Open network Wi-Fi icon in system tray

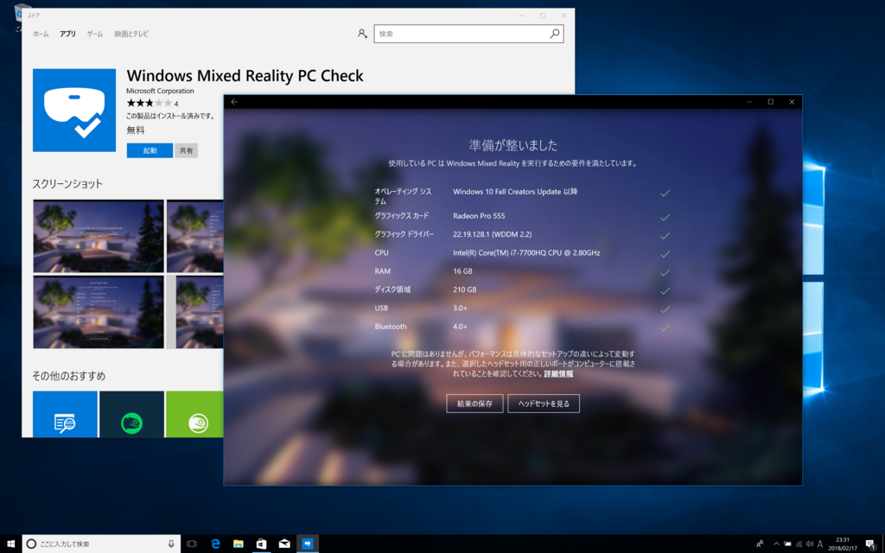coord(799,544)
